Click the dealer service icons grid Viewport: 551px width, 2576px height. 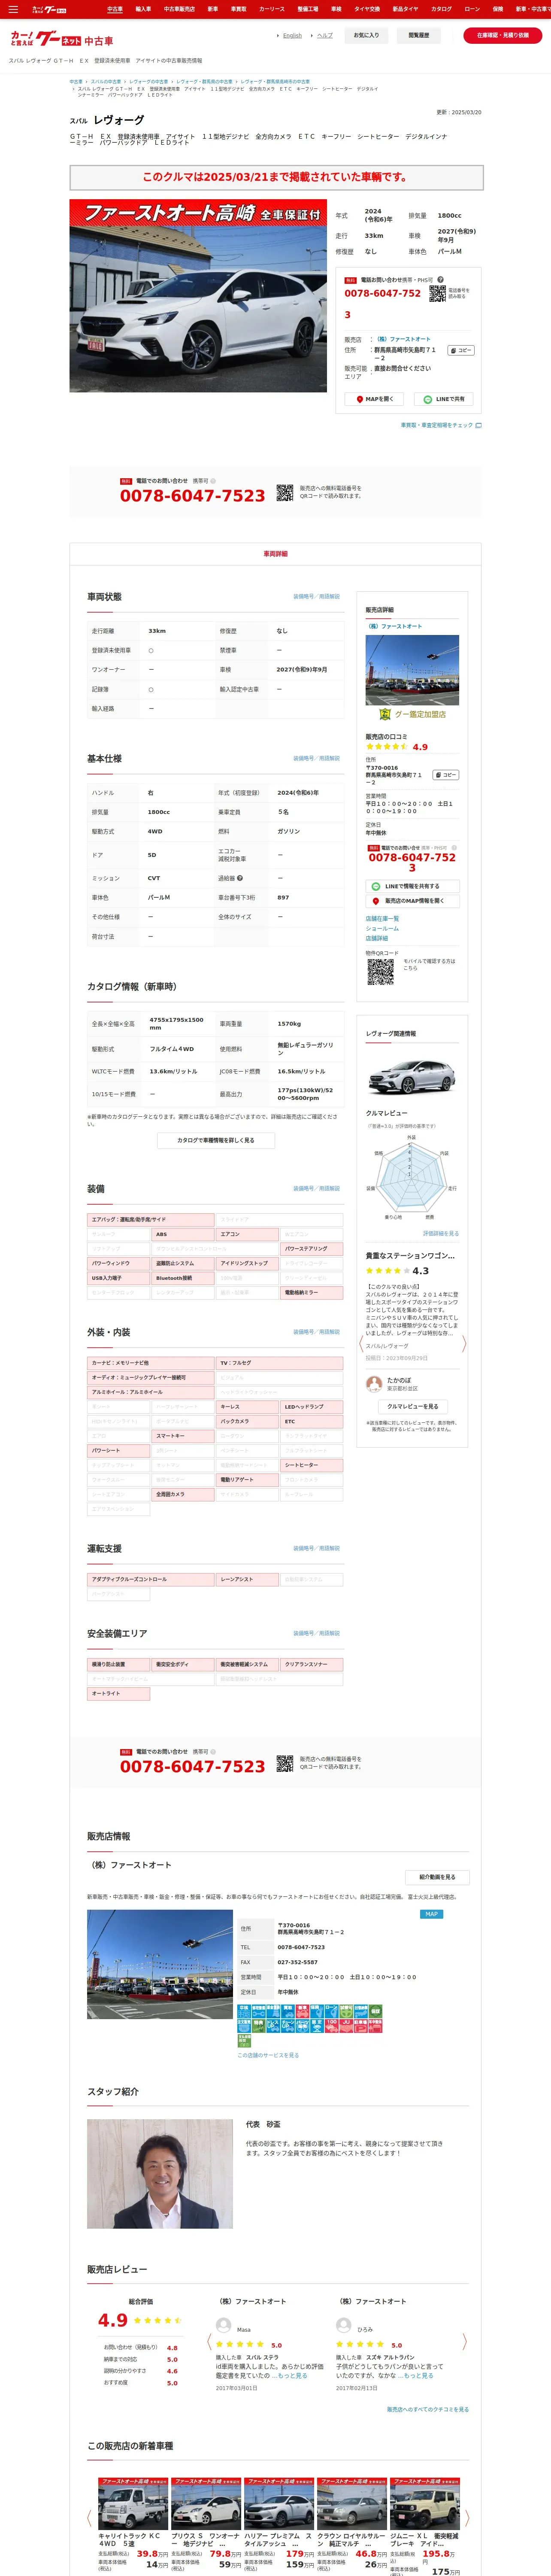(x=310, y=2025)
